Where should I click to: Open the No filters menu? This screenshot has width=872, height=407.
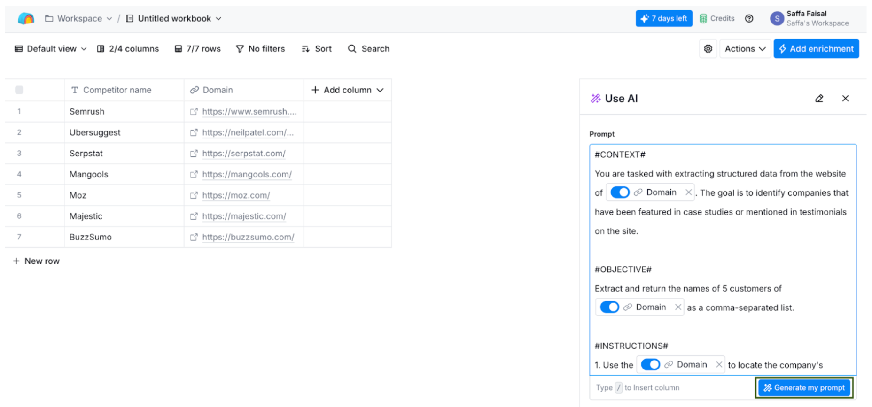(260, 49)
